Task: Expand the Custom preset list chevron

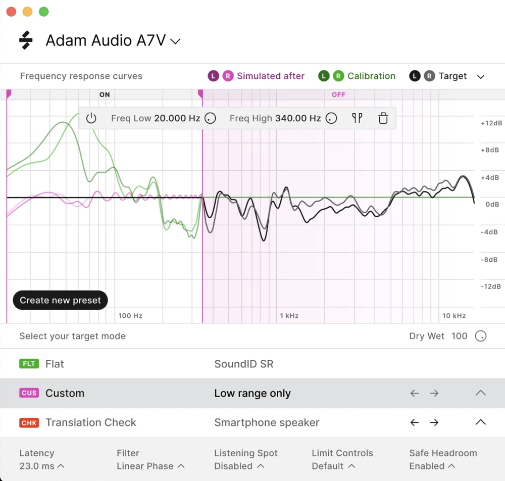Action: point(481,393)
